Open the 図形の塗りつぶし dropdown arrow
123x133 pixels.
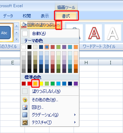point(59,25)
